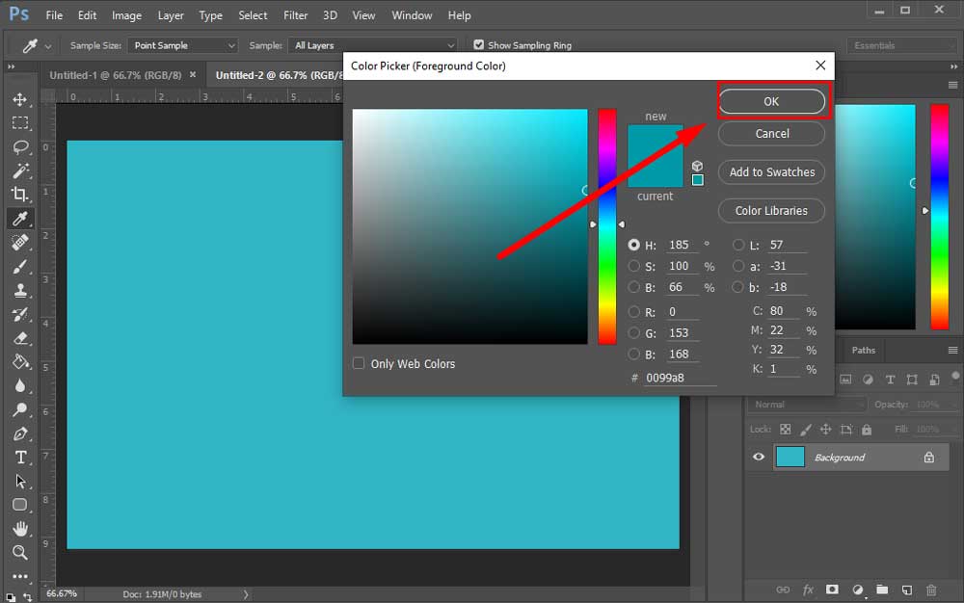Select the Brush tool
Image resolution: width=964 pixels, height=603 pixels.
click(19, 267)
